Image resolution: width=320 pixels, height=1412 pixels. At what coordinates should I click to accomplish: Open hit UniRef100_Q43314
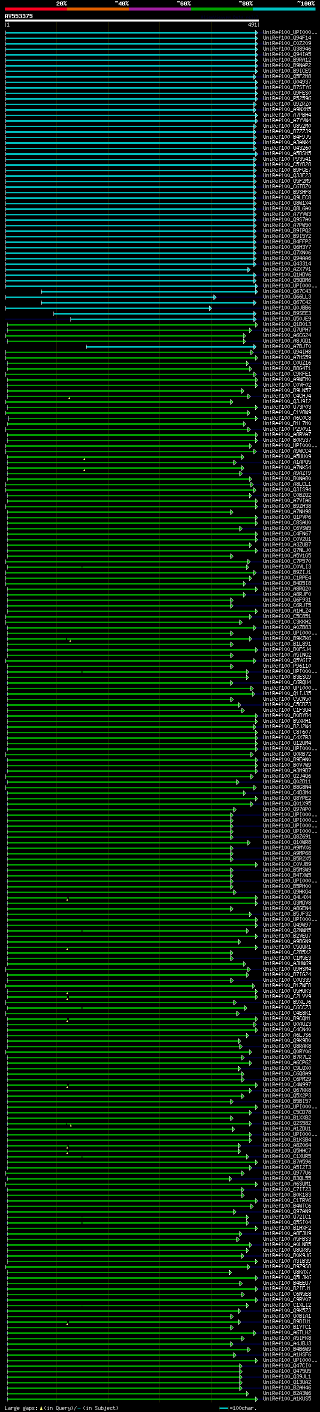pos(286,263)
